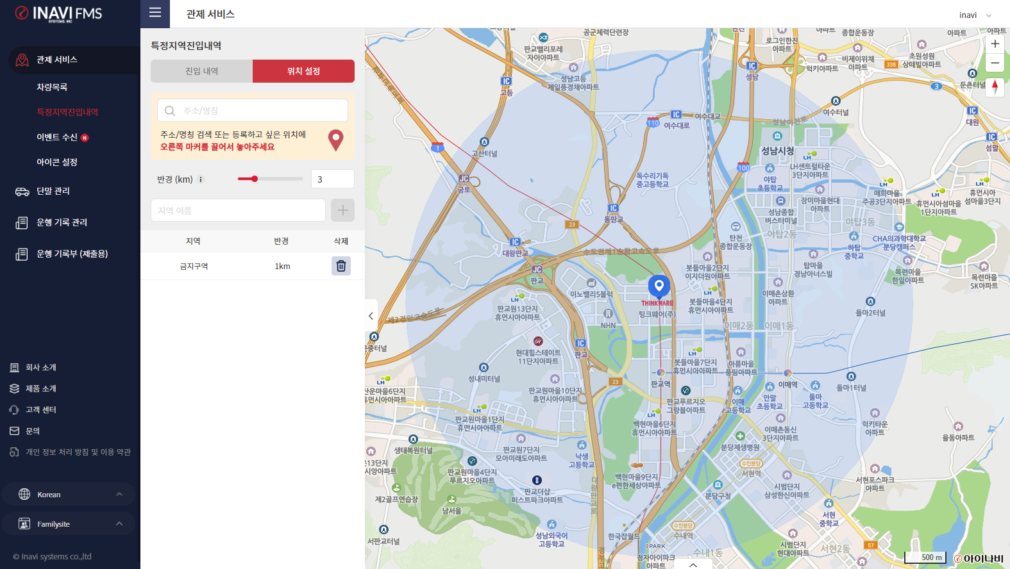Select the 위치 설정 tab
Screen dimensions: 1010x569
point(303,71)
